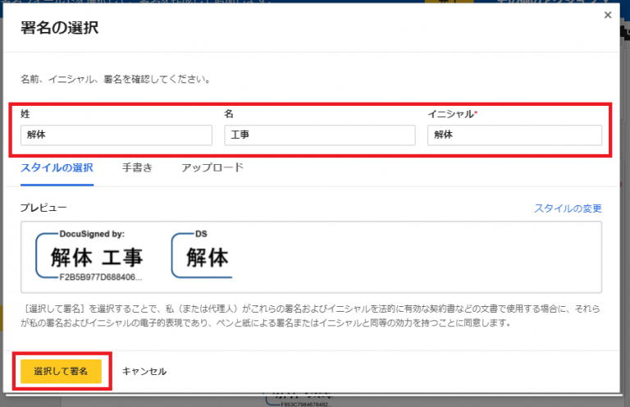The image size is (630, 407).
Task: Switch to the 手書き tab
Action: pyautogui.click(x=137, y=167)
